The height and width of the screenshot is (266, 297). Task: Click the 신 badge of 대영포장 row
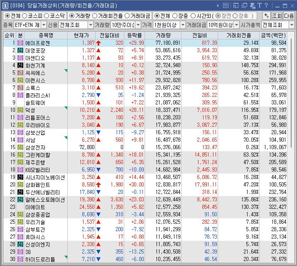20,50
